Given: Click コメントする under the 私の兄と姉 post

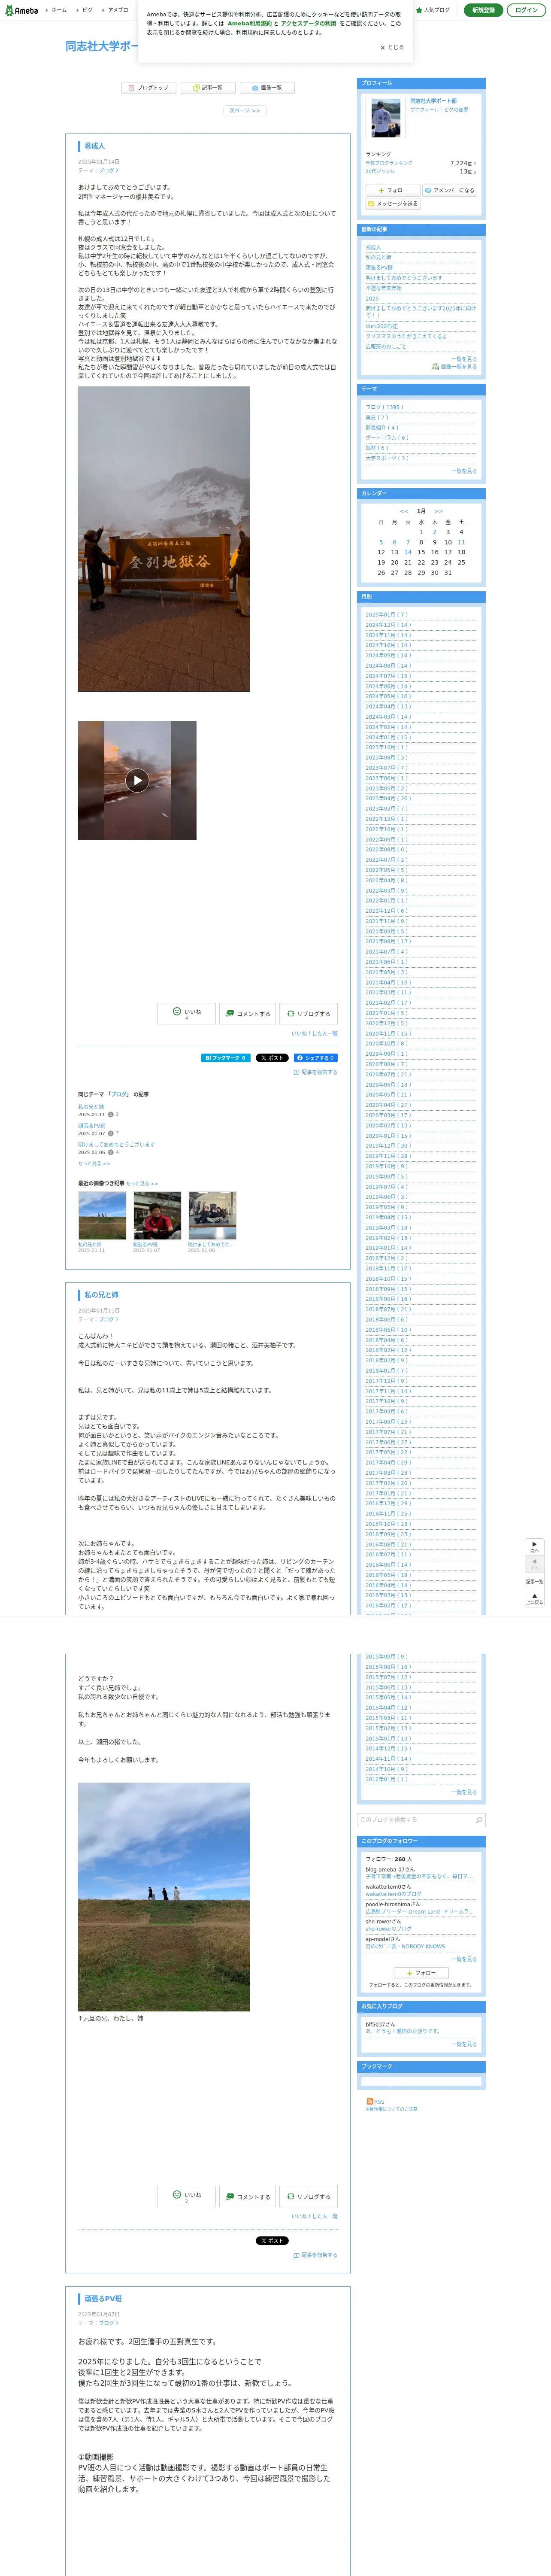Looking at the screenshot, I should [247, 2196].
